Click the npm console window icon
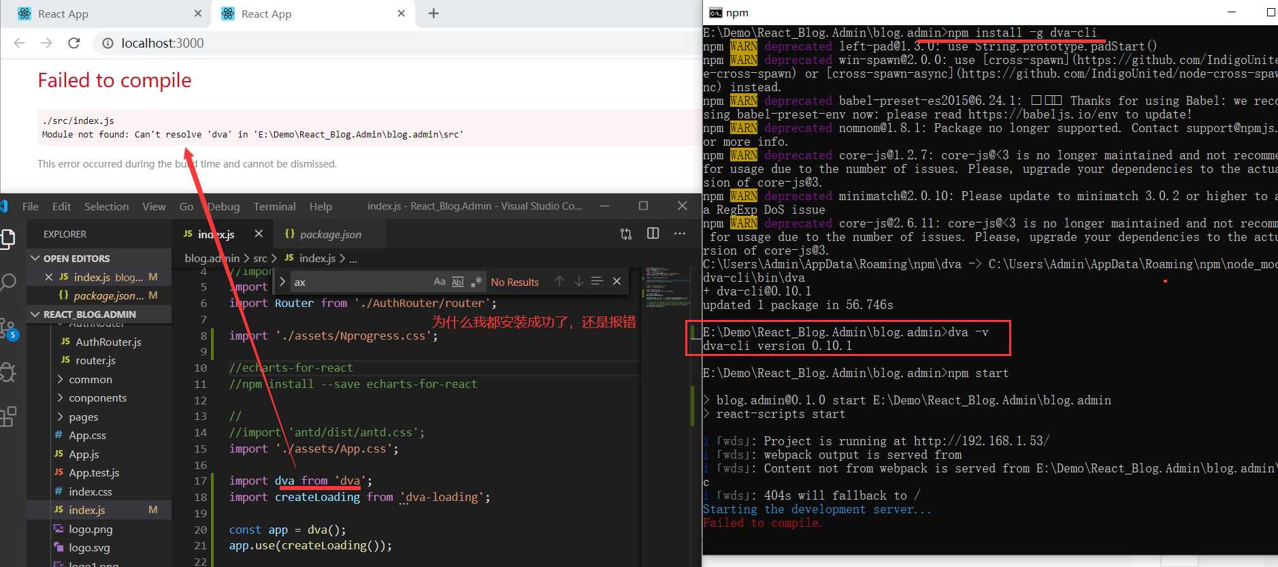The height and width of the screenshot is (567, 1278). click(x=715, y=12)
